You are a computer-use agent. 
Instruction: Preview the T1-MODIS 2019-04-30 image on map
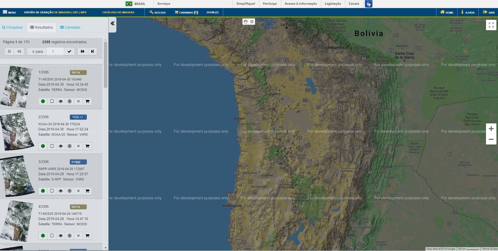[x=61, y=101]
